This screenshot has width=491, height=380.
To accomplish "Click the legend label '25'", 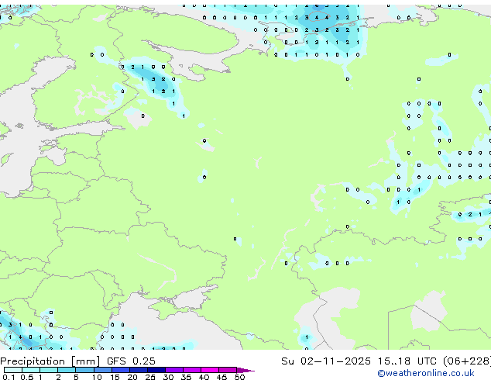I will (150, 377).
